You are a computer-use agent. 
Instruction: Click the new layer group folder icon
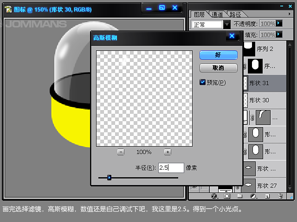click(240, 196)
